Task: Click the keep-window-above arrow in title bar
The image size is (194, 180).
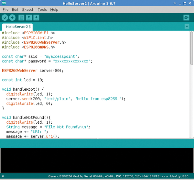Action: [x=175, y=3]
